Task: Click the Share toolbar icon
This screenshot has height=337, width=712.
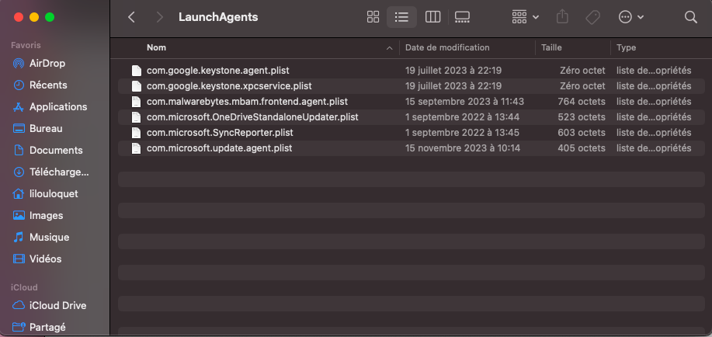Action: (562, 17)
